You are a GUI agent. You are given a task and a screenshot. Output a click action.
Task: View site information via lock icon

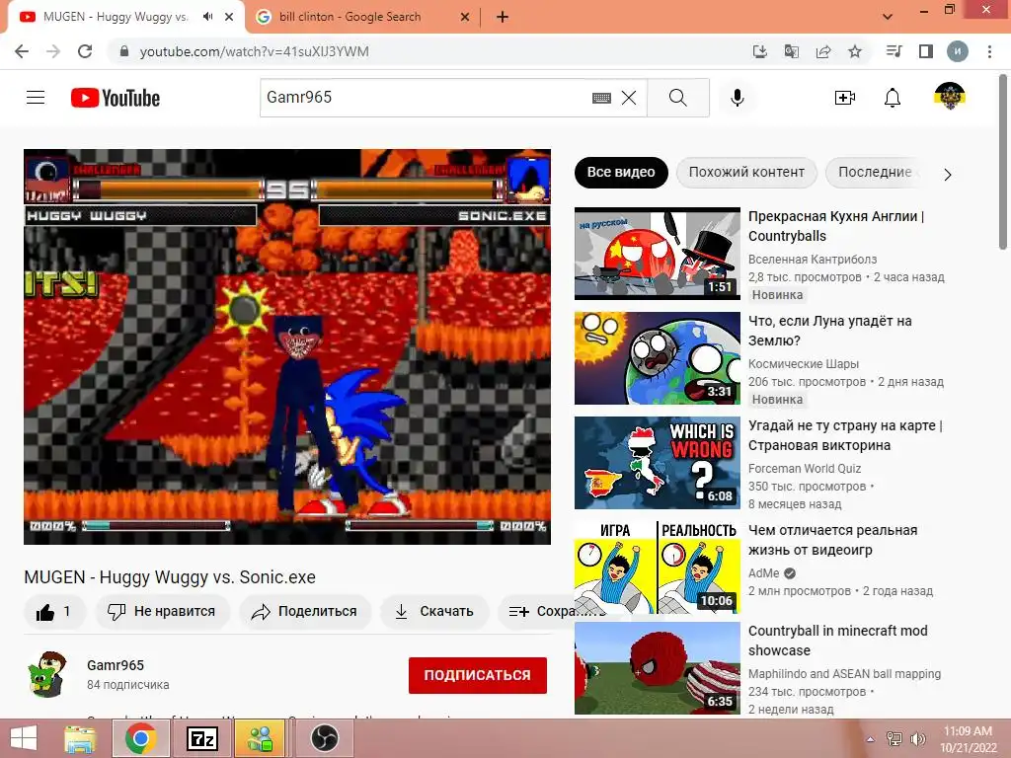[125, 51]
